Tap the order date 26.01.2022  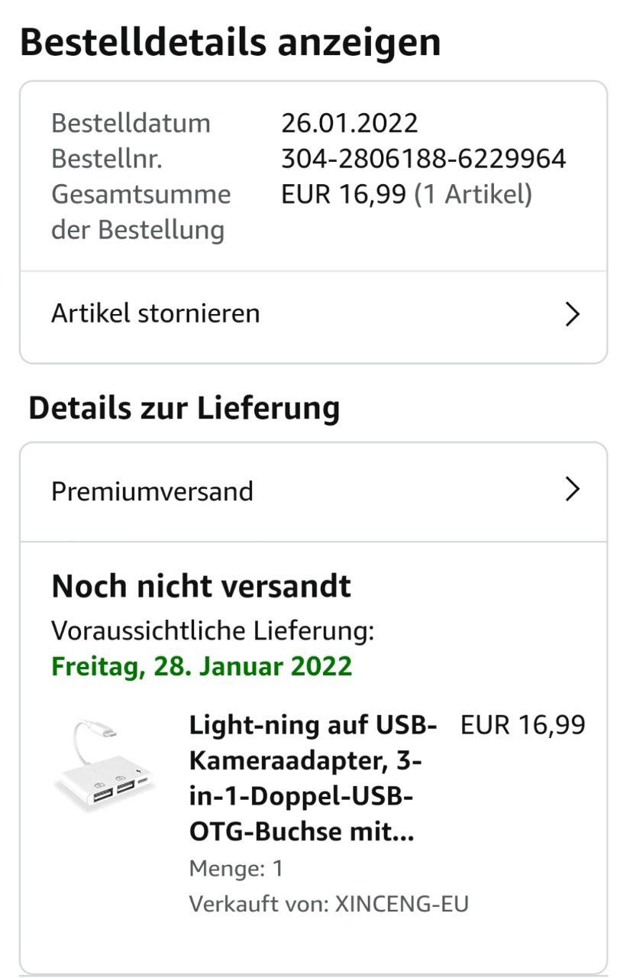[349, 123]
